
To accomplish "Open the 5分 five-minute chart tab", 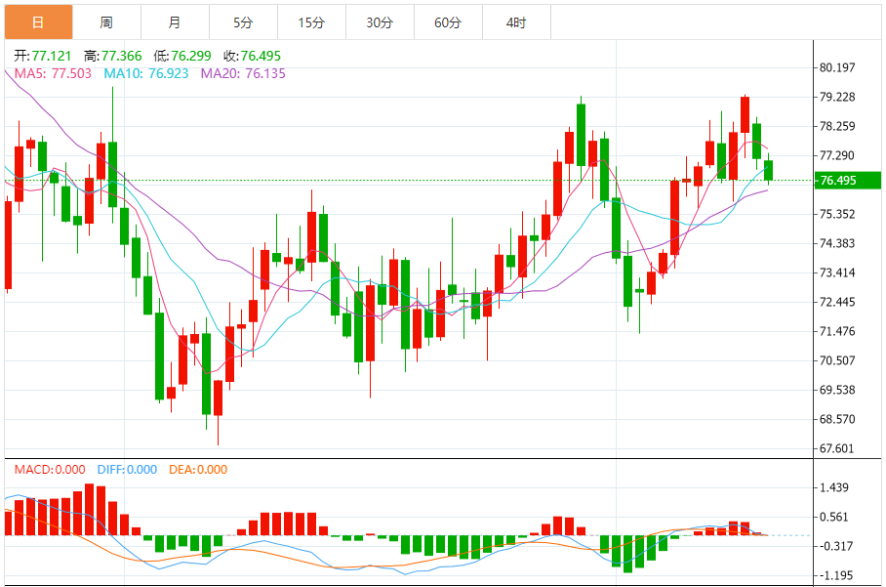I will click(244, 22).
